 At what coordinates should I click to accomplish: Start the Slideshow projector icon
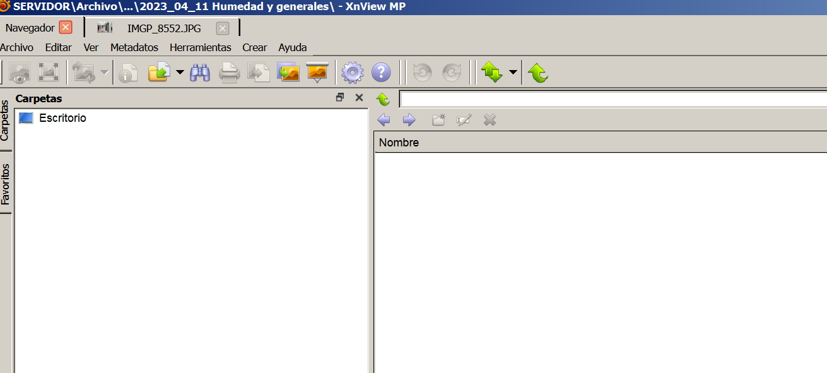click(317, 73)
